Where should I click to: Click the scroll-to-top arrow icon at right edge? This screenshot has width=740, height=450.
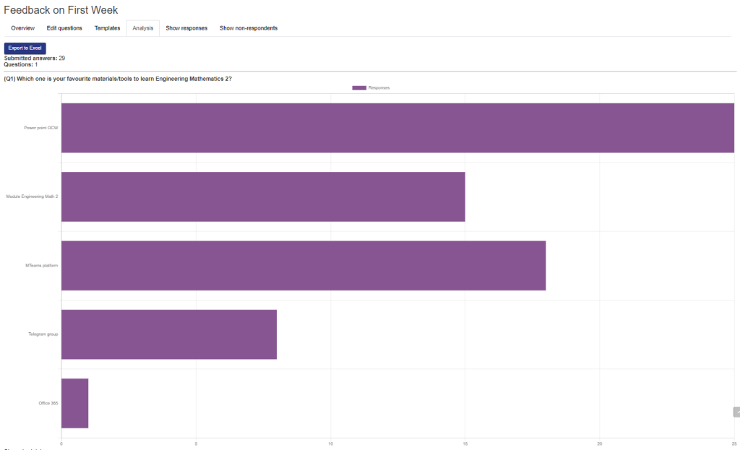pos(736,412)
